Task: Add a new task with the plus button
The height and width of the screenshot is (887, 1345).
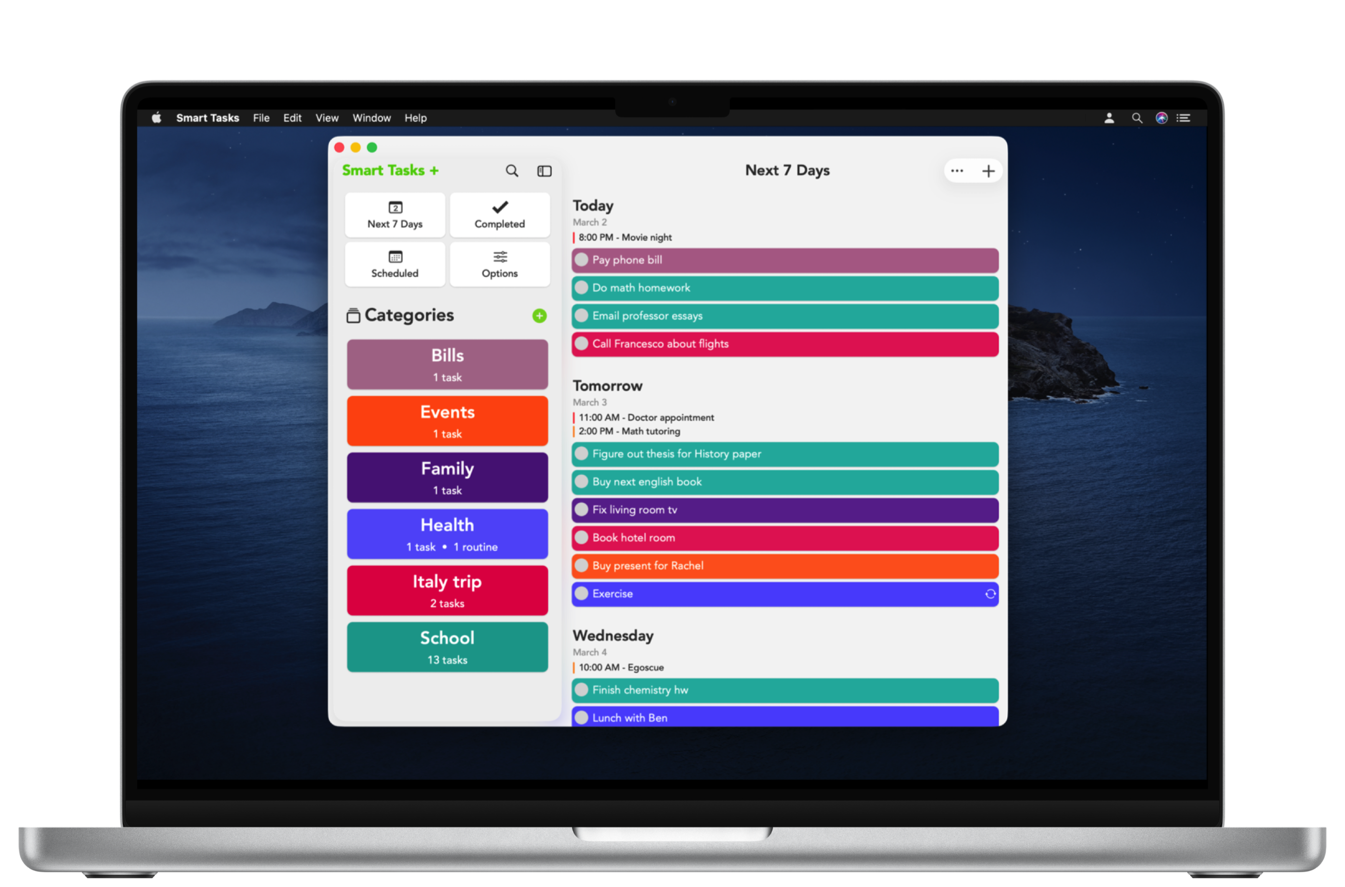Action: (x=988, y=171)
